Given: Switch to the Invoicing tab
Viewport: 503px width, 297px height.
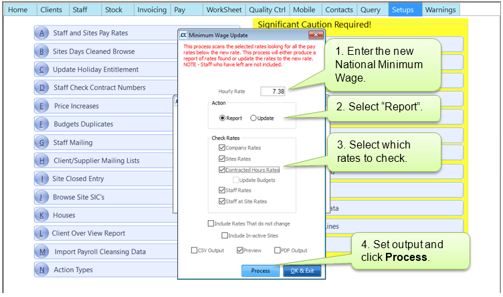Looking at the screenshot, I should (x=152, y=10).
